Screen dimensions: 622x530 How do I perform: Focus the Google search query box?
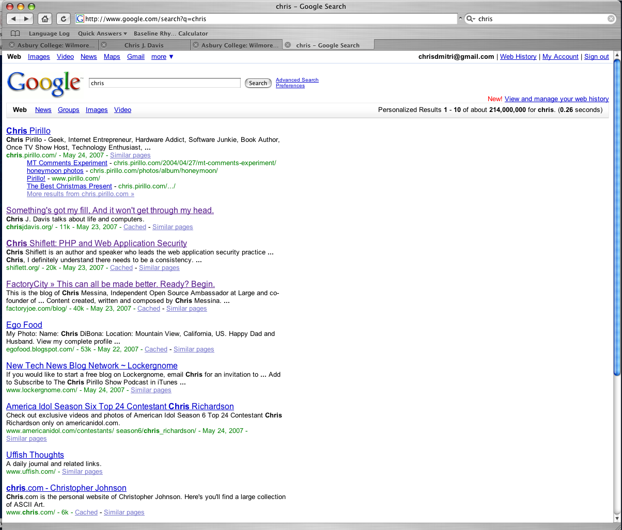pyautogui.click(x=165, y=83)
